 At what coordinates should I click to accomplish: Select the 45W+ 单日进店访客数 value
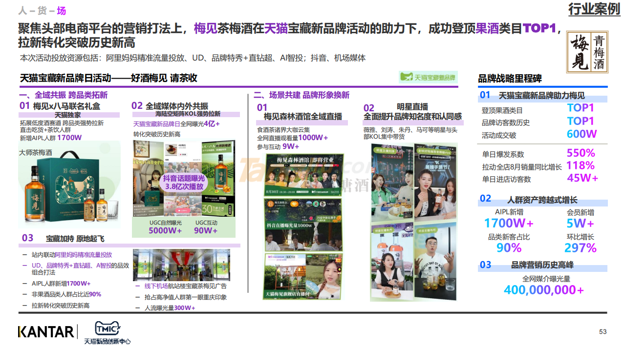(x=582, y=178)
